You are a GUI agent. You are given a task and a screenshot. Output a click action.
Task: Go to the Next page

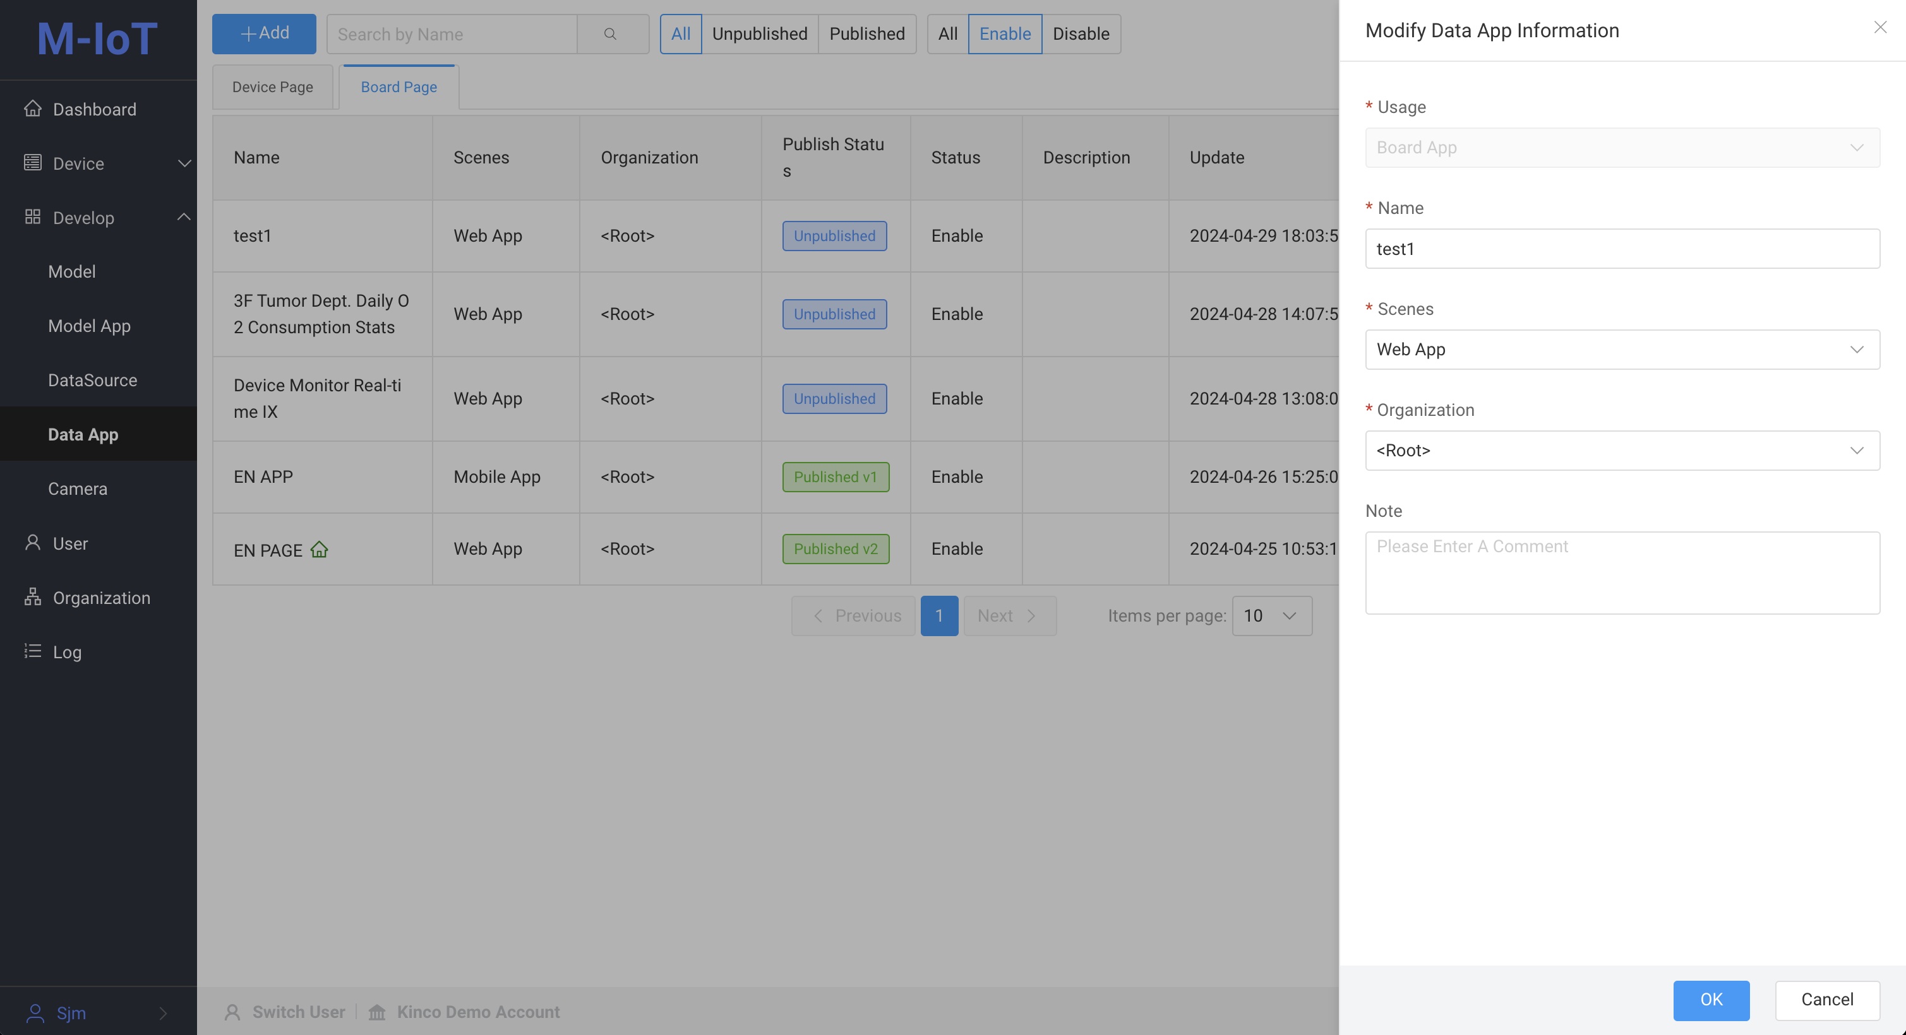tap(1010, 616)
